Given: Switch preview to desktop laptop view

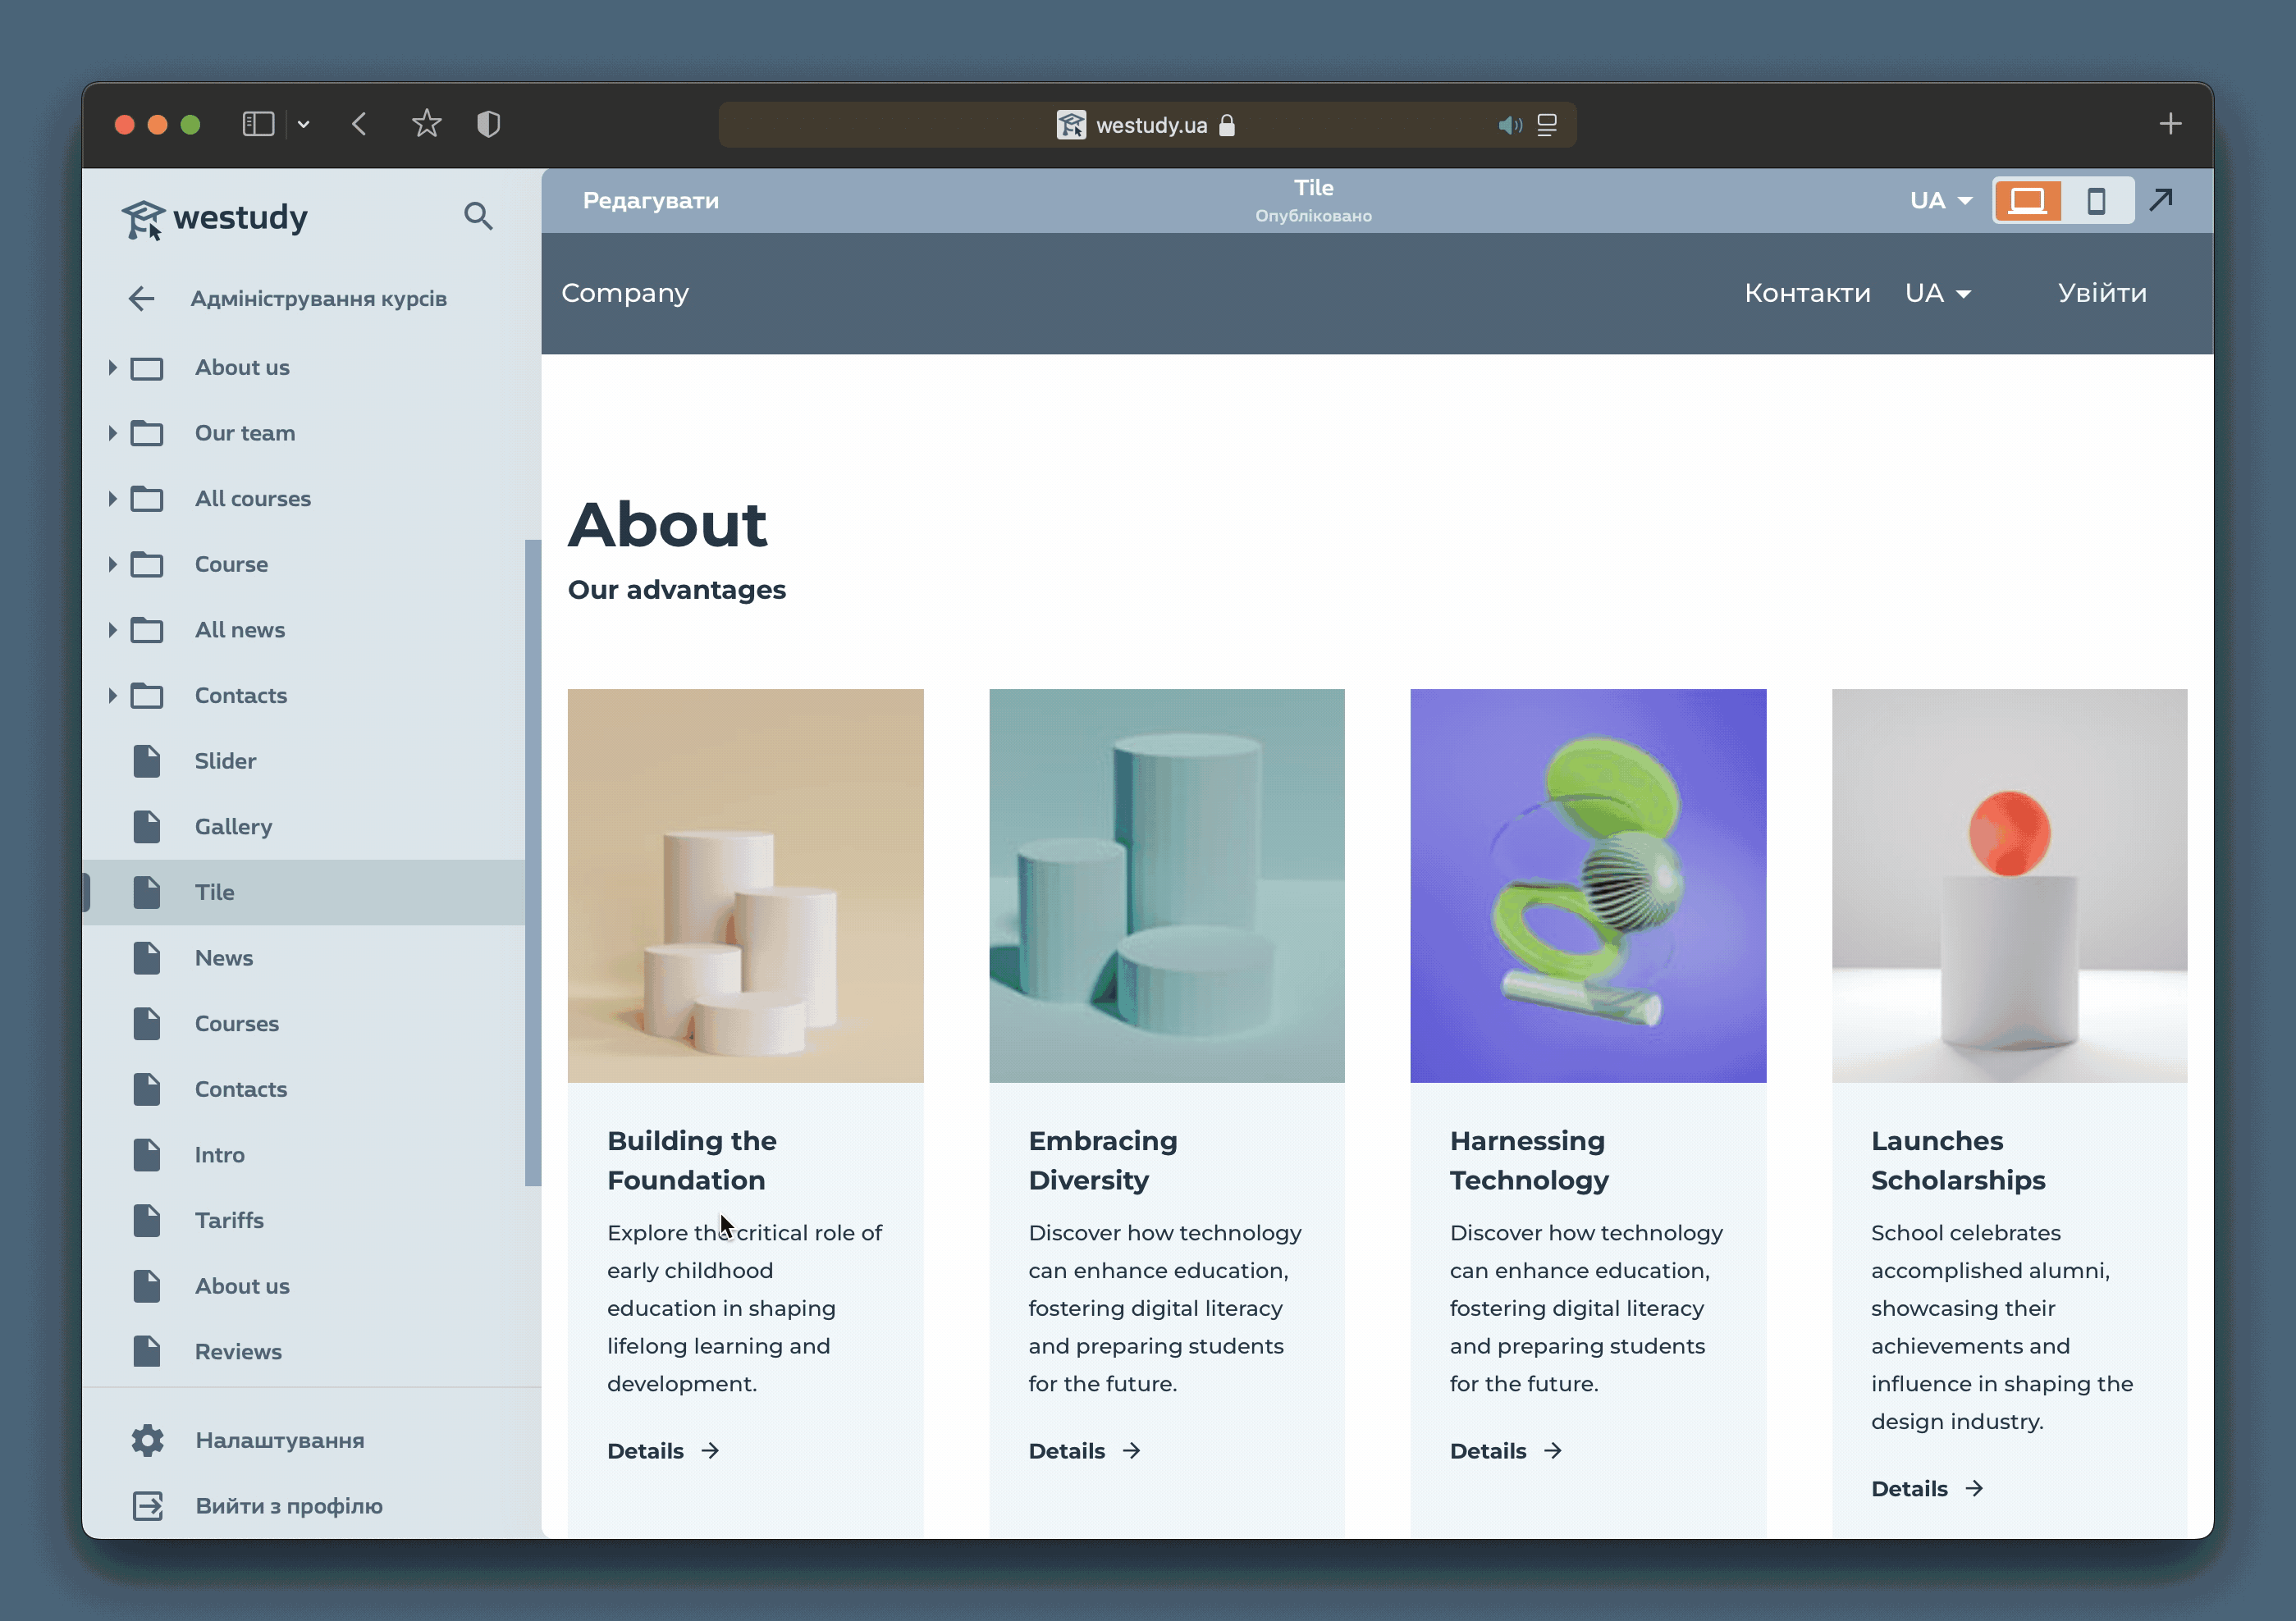Looking at the screenshot, I should (x=2027, y=201).
